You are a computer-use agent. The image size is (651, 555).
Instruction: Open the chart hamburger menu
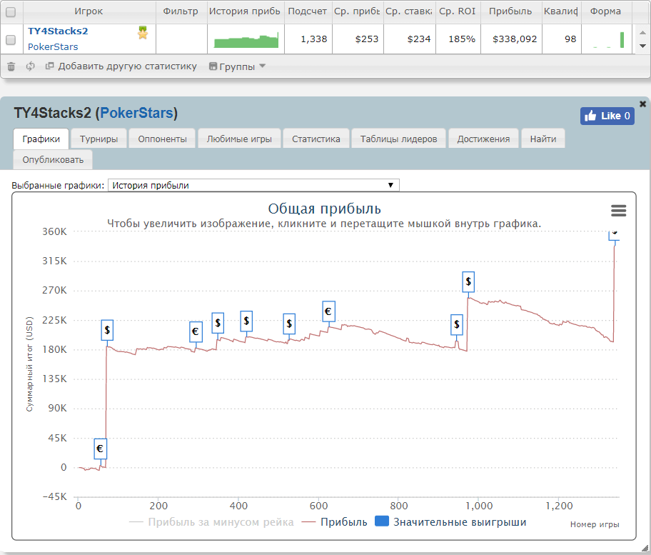coord(618,210)
